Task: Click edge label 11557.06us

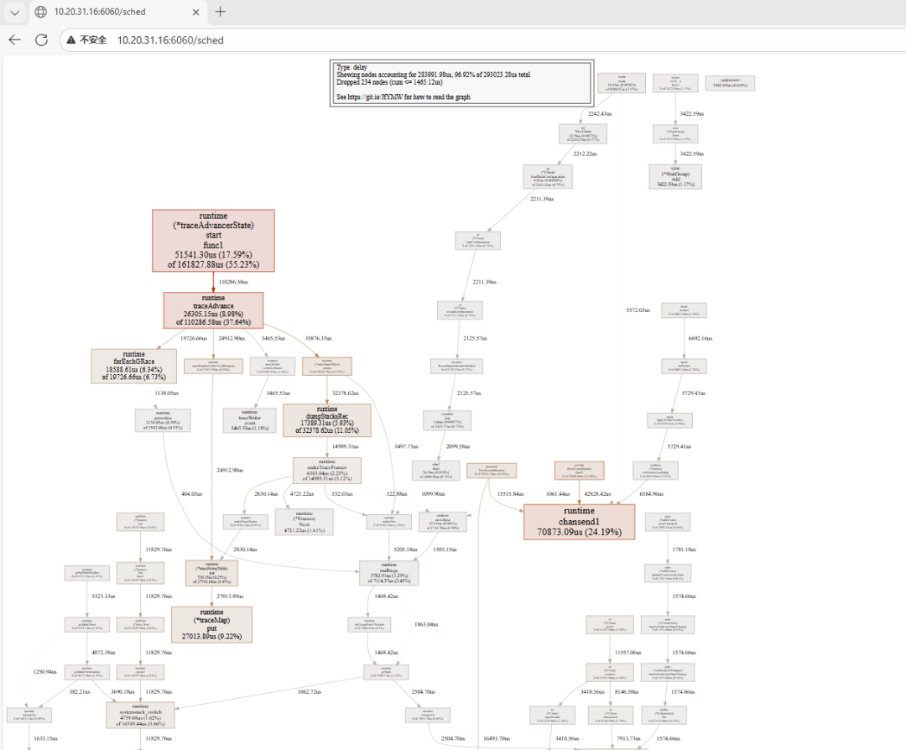Action: pos(628,653)
